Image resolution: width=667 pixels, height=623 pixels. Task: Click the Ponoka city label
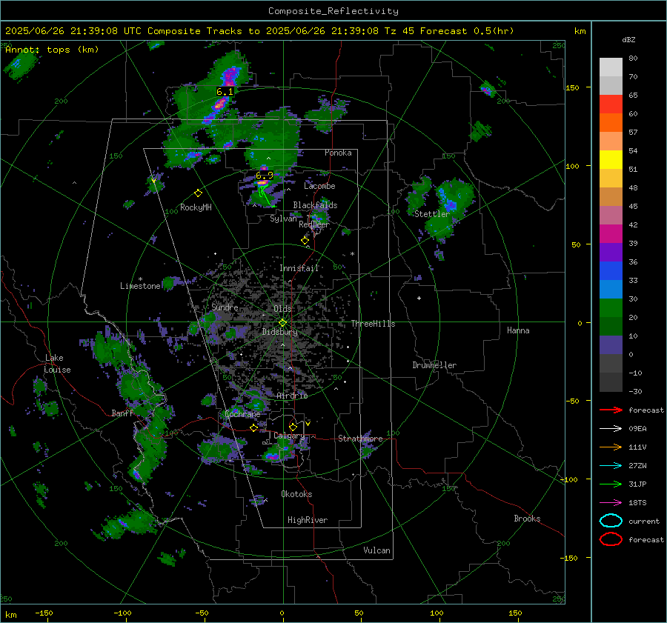click(x=338, y=153)
